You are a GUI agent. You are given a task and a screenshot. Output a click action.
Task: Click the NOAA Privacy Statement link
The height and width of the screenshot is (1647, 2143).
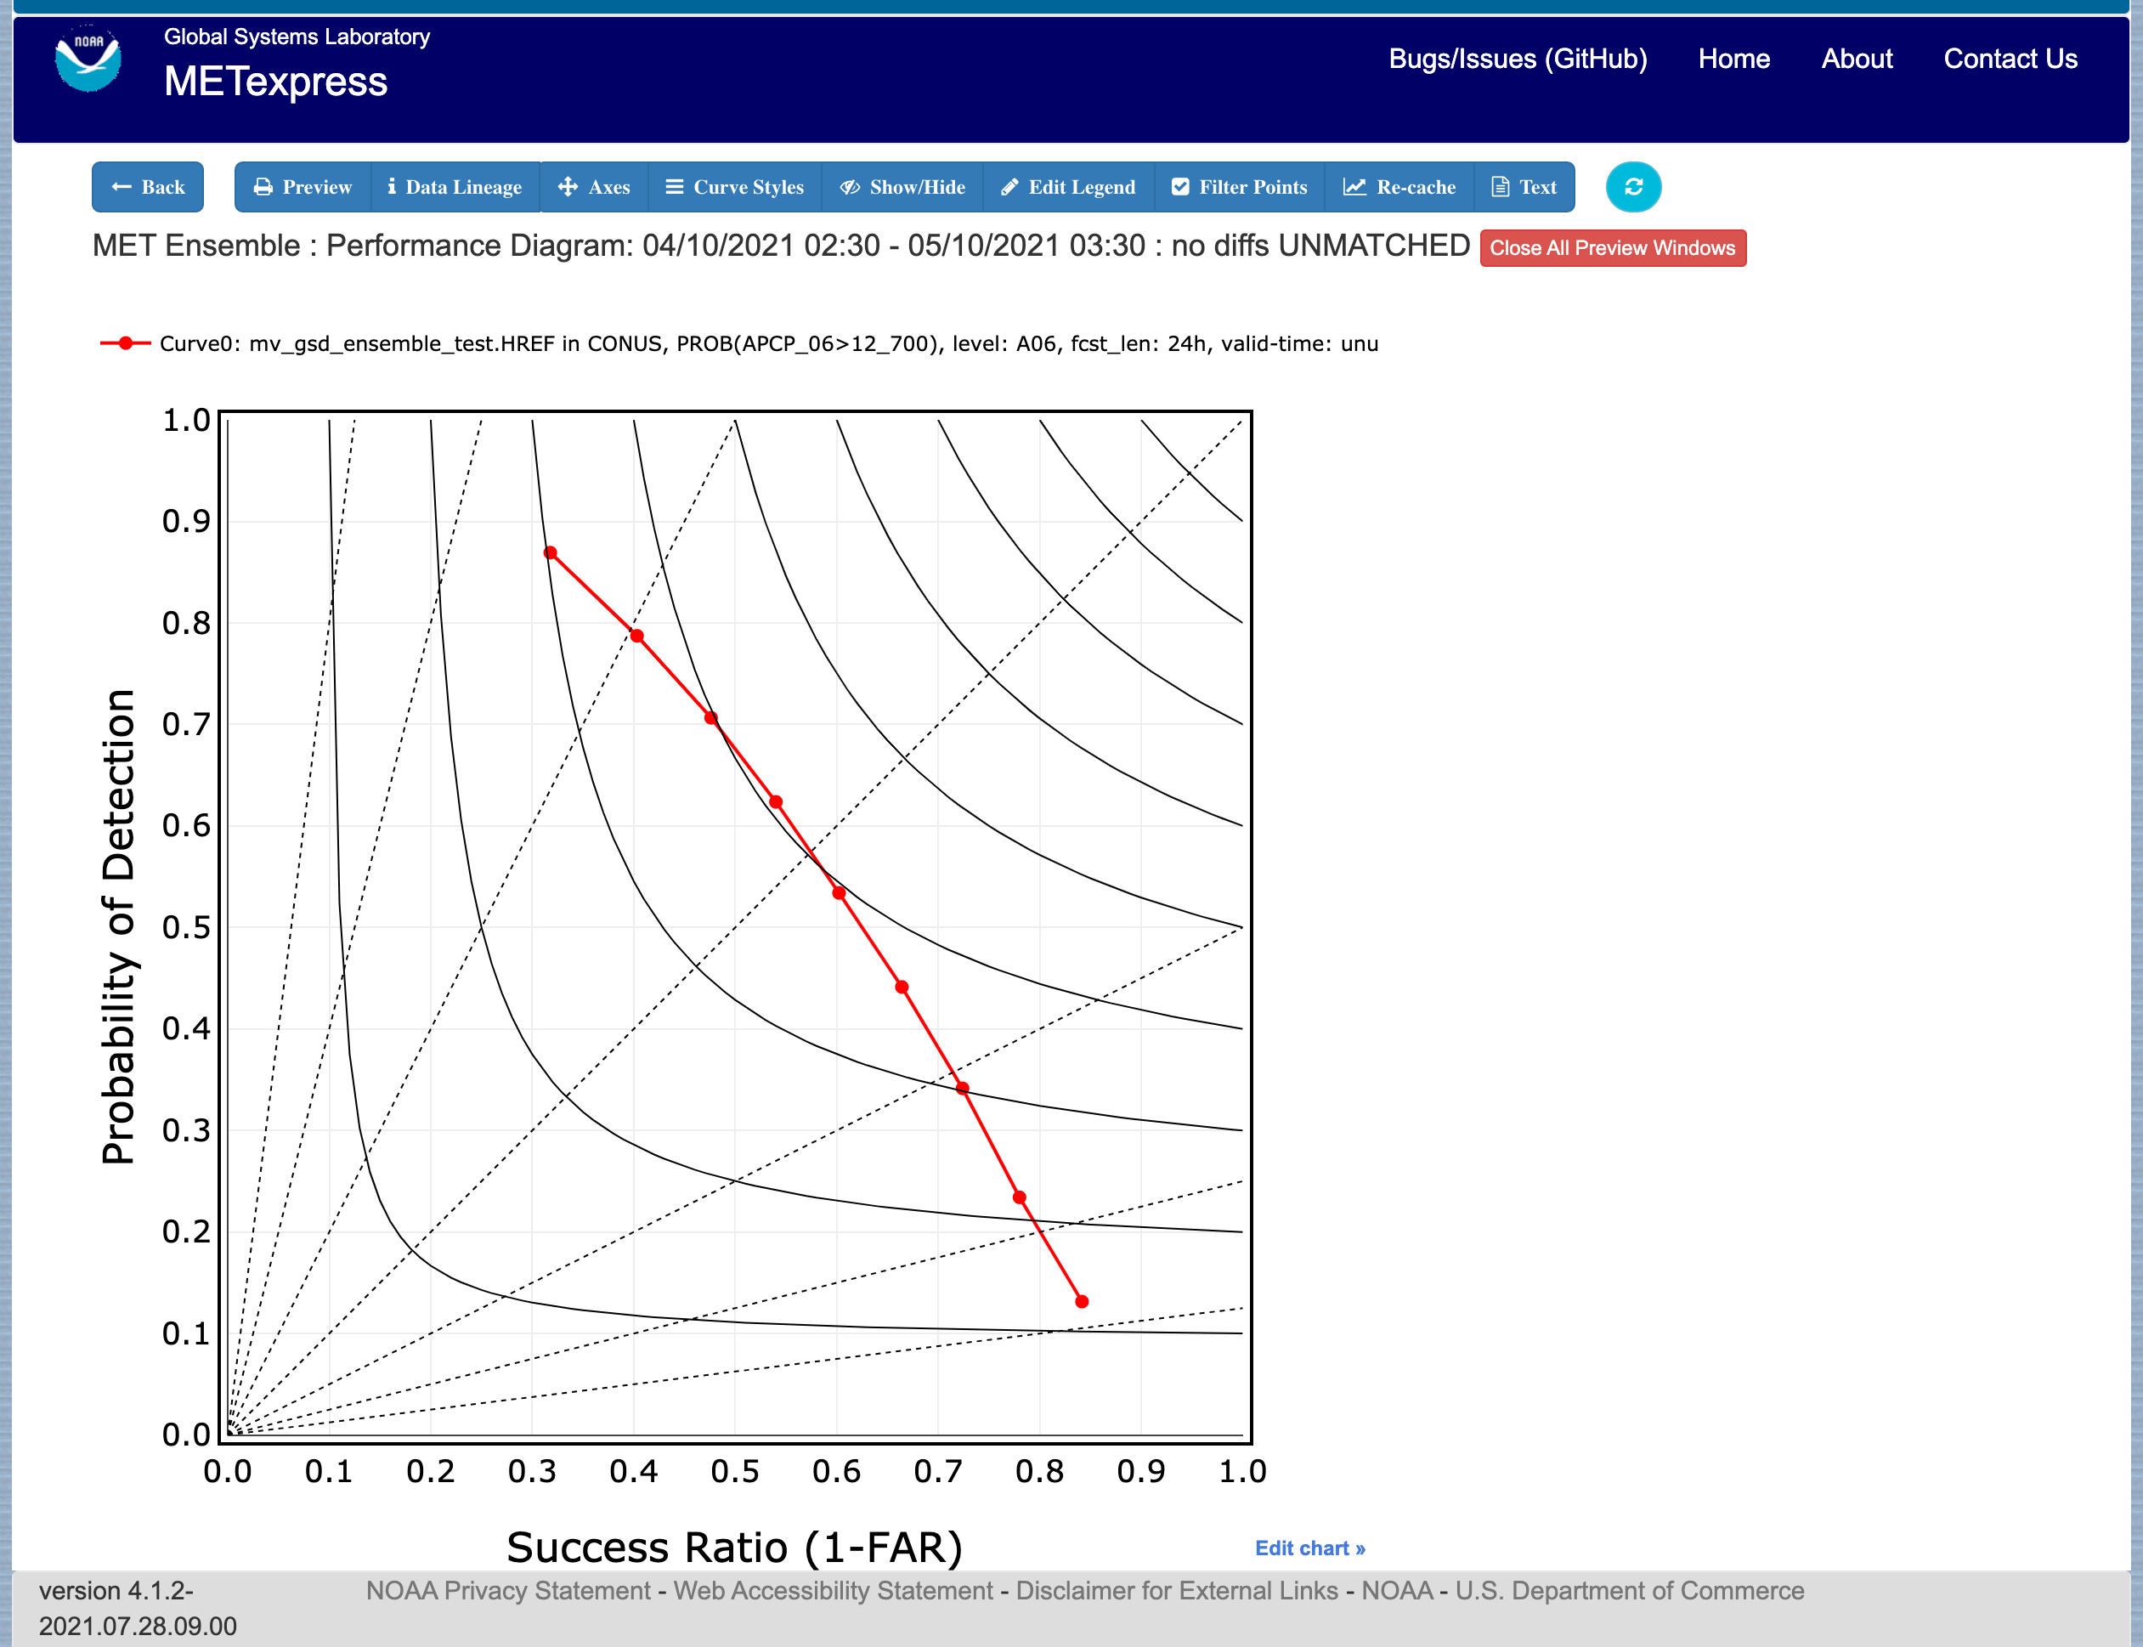pyautogui.click(x=508, y=1590)
